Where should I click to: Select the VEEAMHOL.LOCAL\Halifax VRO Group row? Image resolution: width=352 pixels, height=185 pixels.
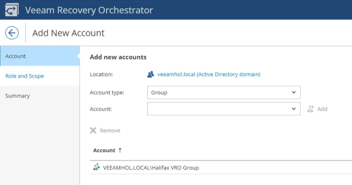[x=221, y=167]
